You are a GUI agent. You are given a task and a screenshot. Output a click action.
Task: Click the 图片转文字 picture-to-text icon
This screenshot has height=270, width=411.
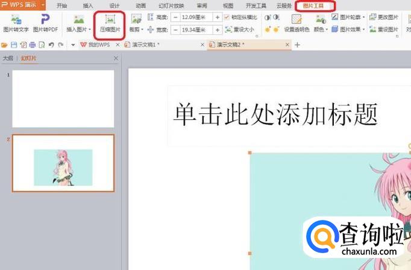click(x=16, y=20)
